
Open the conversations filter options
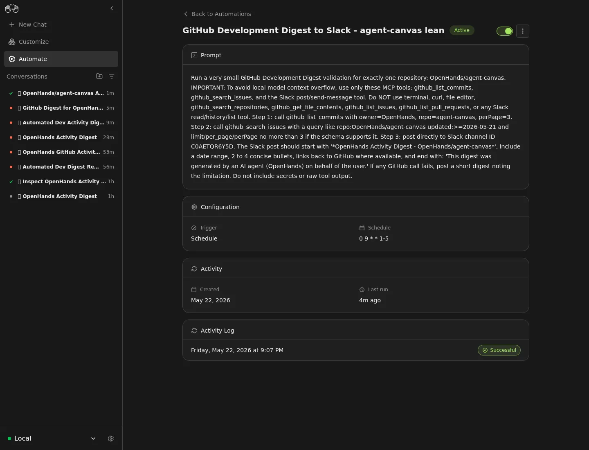pyautogui.click(x=112, y=76)
